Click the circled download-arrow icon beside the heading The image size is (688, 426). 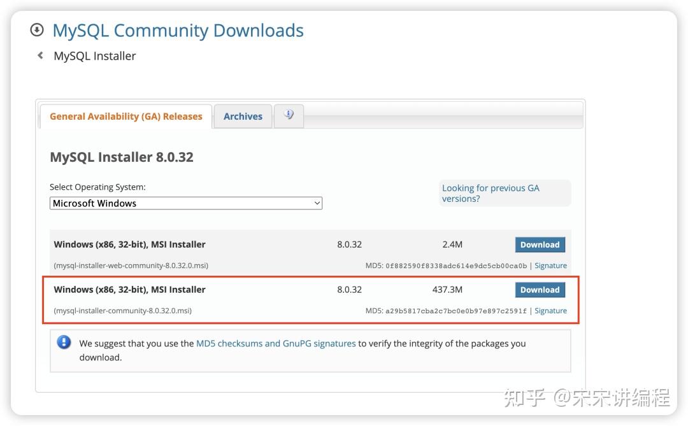pos(36,29)
